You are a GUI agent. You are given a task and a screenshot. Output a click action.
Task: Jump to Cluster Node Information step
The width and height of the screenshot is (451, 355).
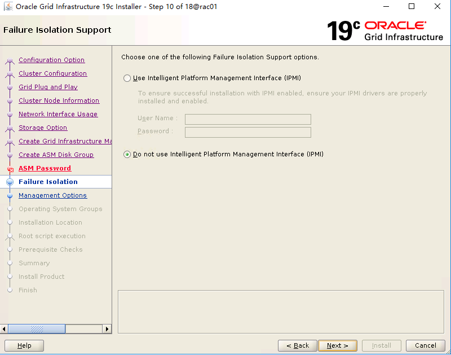(x=59, y=100)
